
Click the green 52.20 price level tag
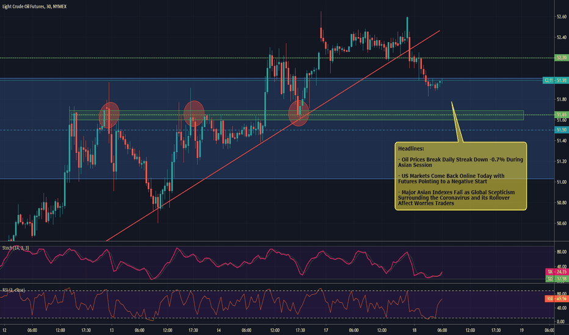[x=562, y=58]
